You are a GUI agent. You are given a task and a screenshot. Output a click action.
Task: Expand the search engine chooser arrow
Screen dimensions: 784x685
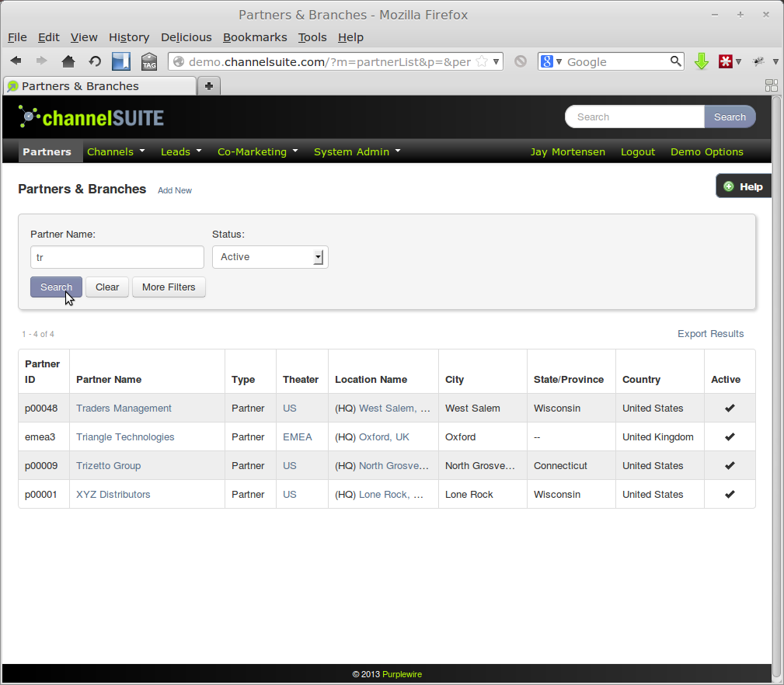pyautogui.click(x=559, y=61)
